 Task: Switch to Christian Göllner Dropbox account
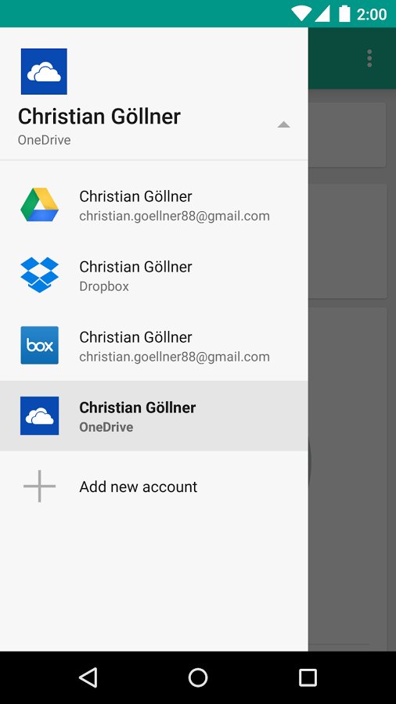coord(154,275)
